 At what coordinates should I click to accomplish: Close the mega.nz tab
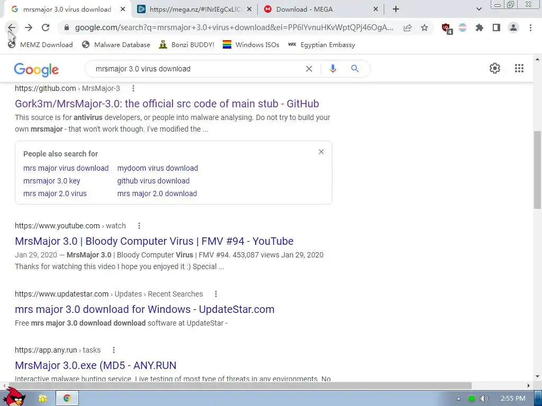pyautogui.click(x=249, y=10)
